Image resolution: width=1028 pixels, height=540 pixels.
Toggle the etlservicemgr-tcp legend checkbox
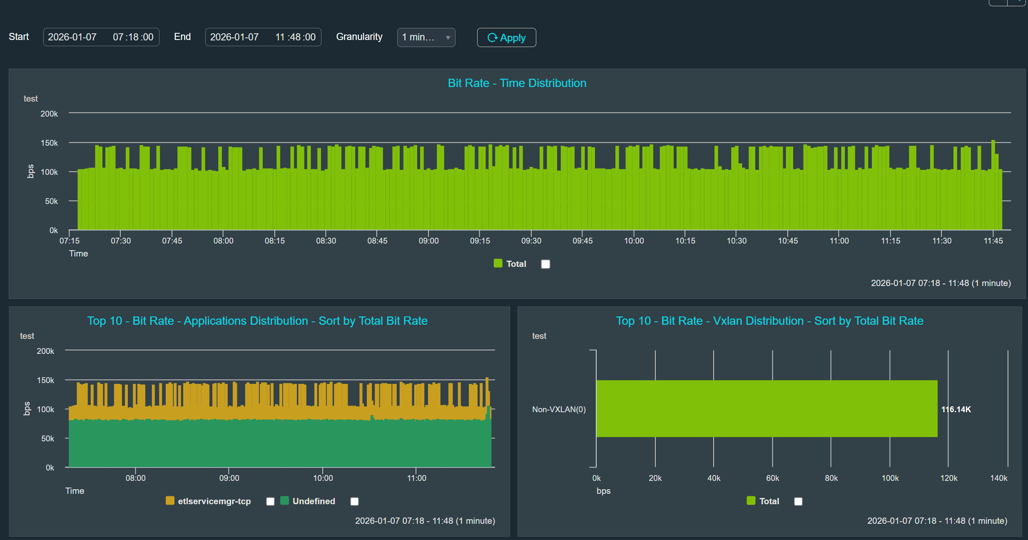pyautogui.click(x=270, y=501)
